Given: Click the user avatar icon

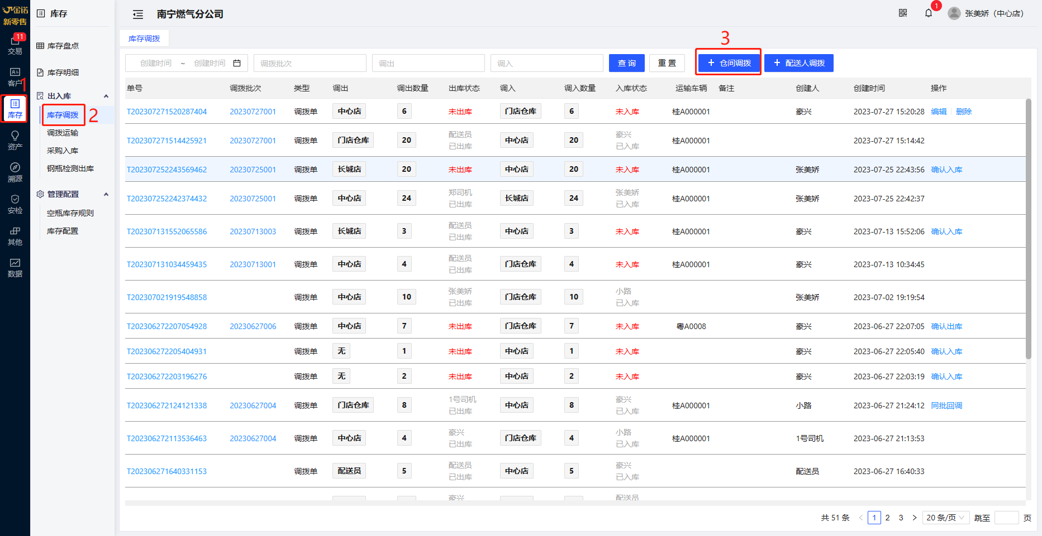Looking at the screenshot, I should pos(954,13).
